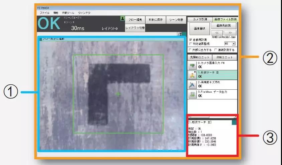Click the 画像選択 button
The image size is (282, 165).
click(199, 29)
